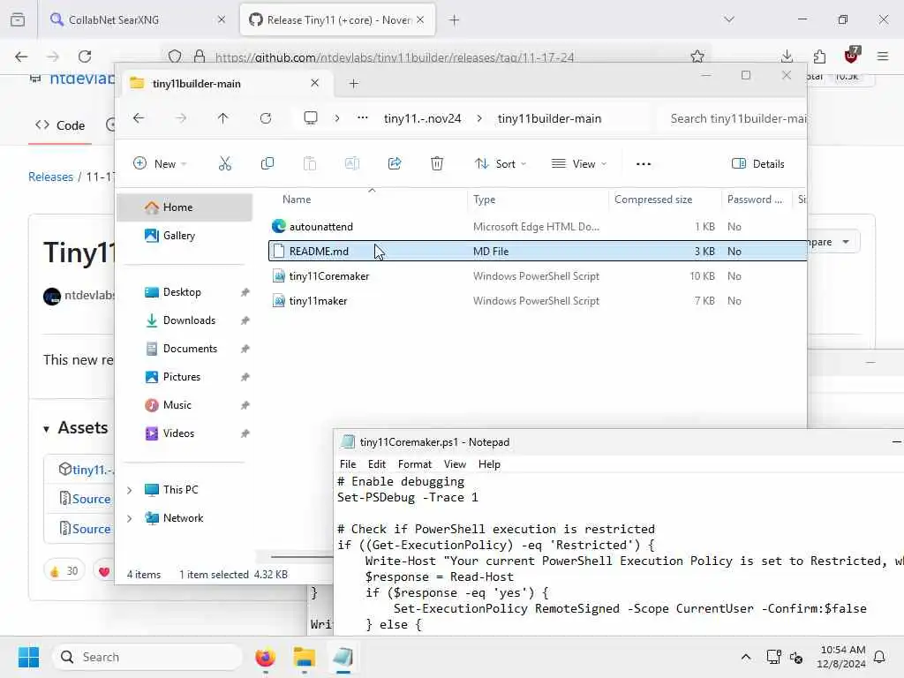904x678 pixels.
Task: Open Firefox downloads panel
Action: [x=787, y=56]
